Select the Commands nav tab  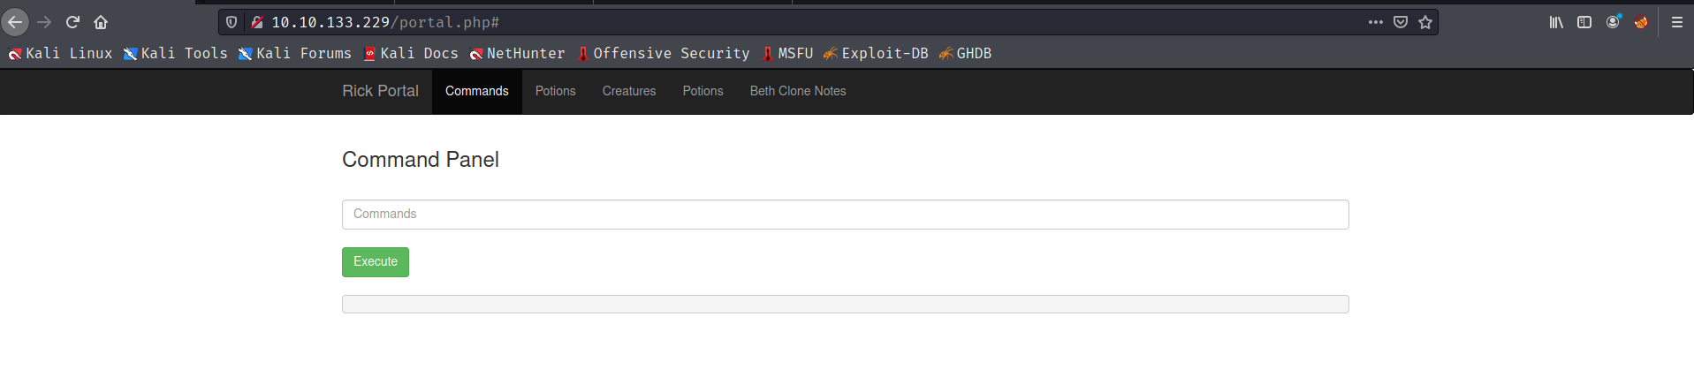[x=477, y=91]
